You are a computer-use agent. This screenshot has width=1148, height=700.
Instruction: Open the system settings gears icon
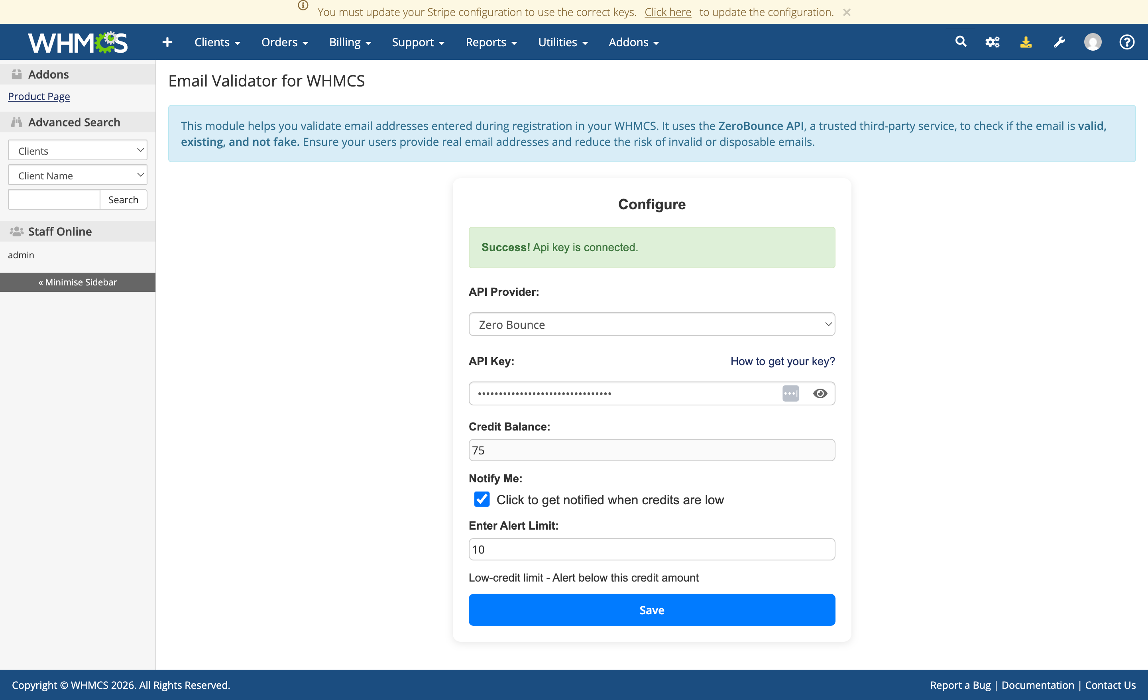pos(993,42)
